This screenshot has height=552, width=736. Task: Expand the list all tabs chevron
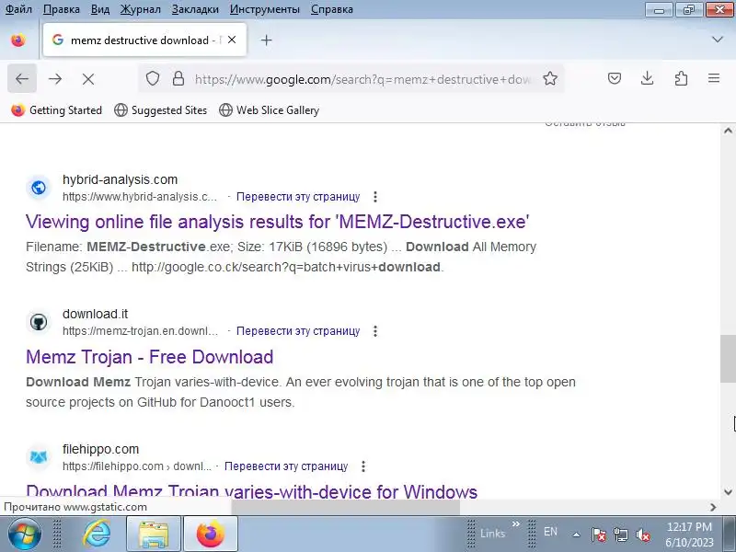718,40
